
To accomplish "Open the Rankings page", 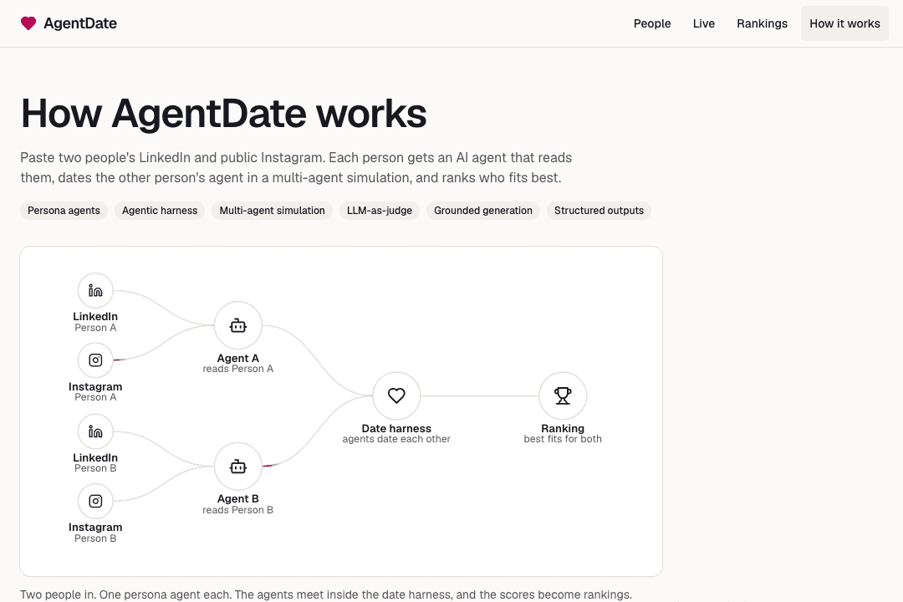I will click(762, 23).
